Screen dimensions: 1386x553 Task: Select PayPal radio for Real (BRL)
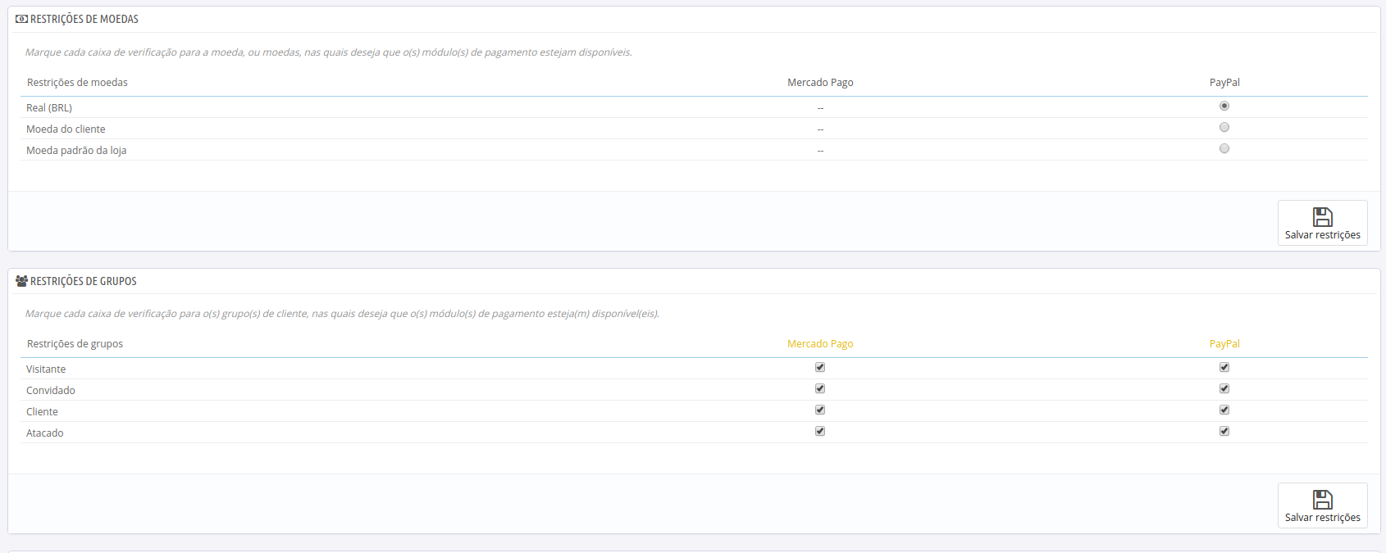coord(1224,106)
